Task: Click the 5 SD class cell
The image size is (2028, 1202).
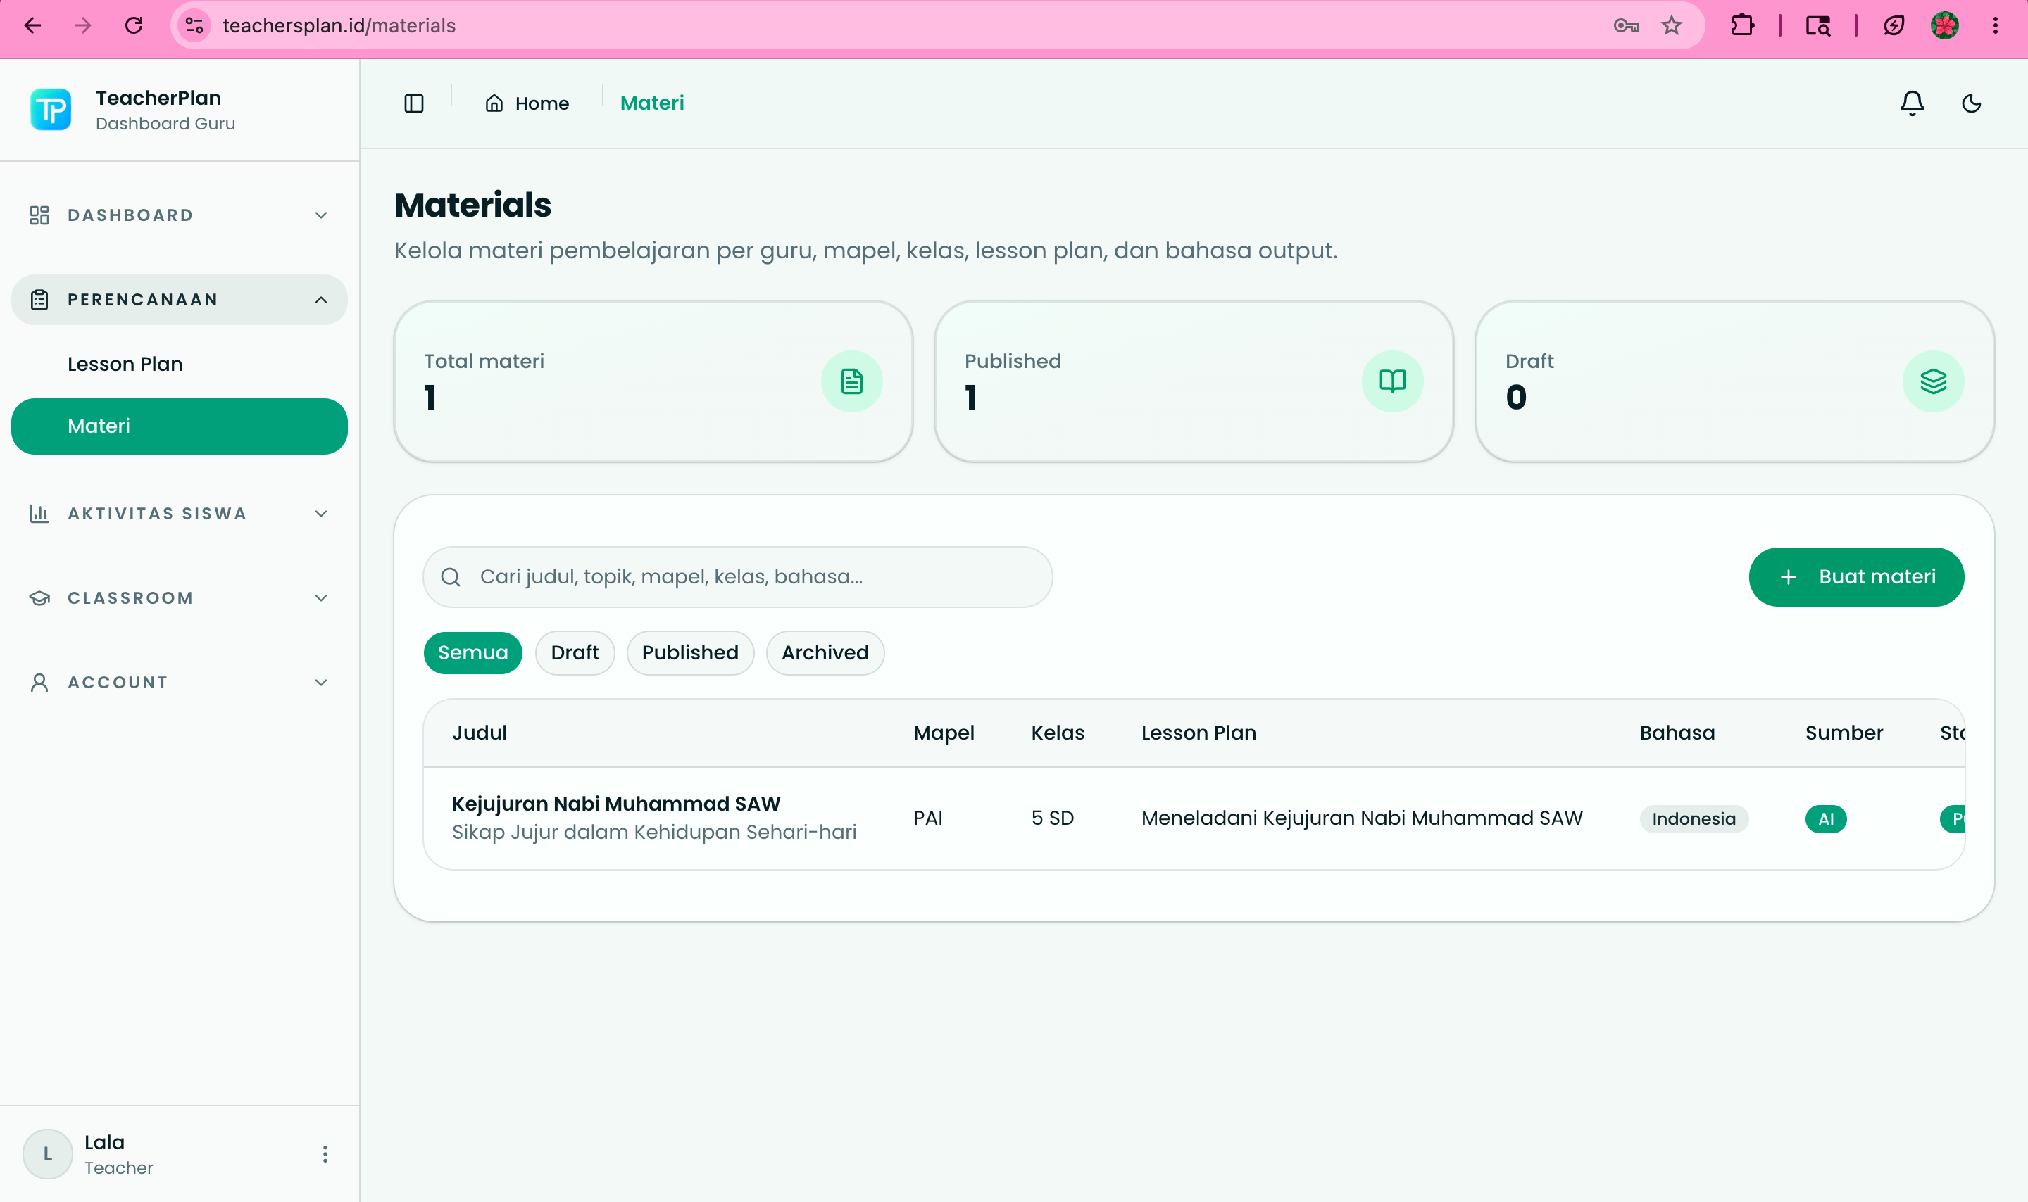Action: pos(1053,818)
